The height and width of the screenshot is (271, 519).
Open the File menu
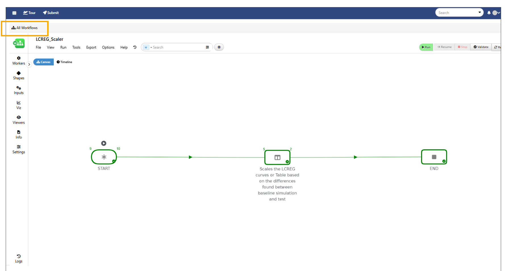tap(38, 47)
